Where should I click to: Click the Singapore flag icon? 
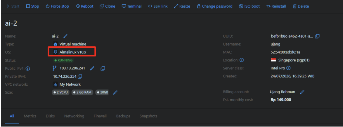273,60
